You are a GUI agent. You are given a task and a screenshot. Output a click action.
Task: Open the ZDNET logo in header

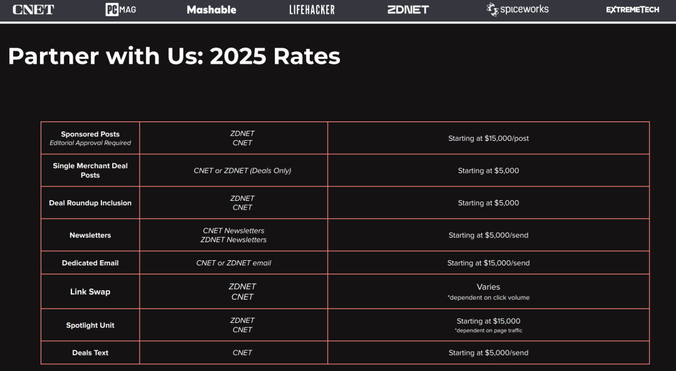pyautogui.click(x=408, y=9)
